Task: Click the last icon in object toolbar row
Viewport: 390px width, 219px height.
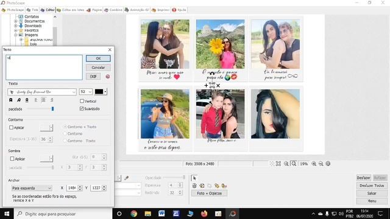Action: 224,186
